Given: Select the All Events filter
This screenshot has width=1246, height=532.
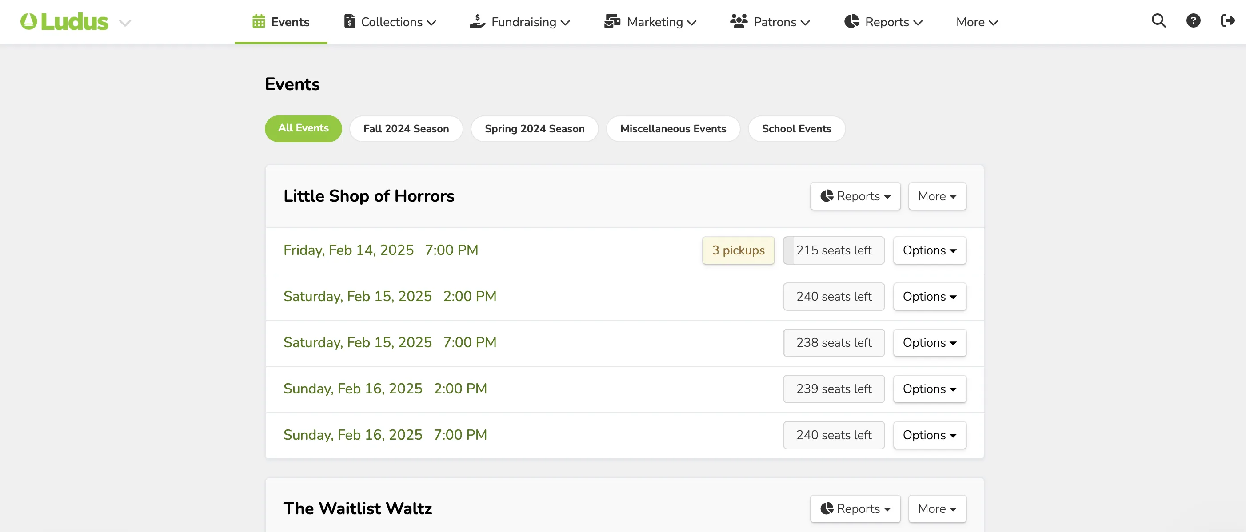Looking at the screenshot, I should (x=303, y=128).
